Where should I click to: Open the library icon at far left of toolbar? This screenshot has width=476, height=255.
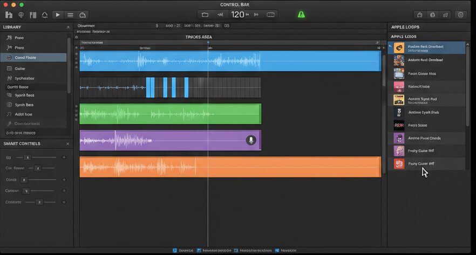(x=9, y=15)
